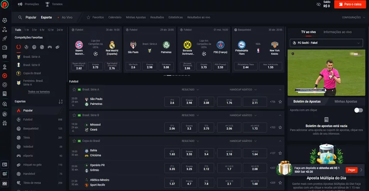Viewport: 369px width, 191px height.
Task: Select Futebol in the Esportes list
Action: [39, 119]
